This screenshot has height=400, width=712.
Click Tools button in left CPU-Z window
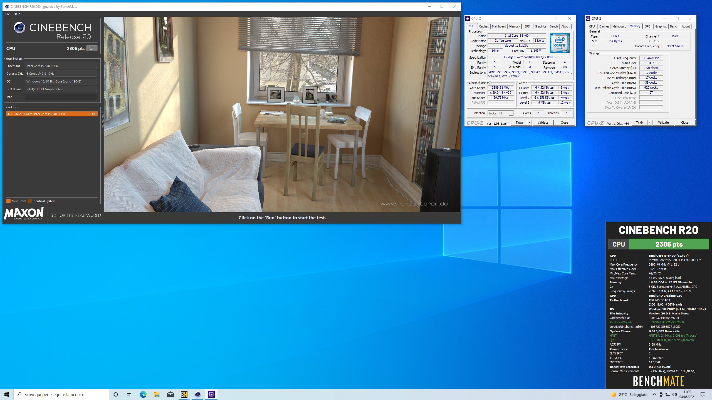(519, 122)
